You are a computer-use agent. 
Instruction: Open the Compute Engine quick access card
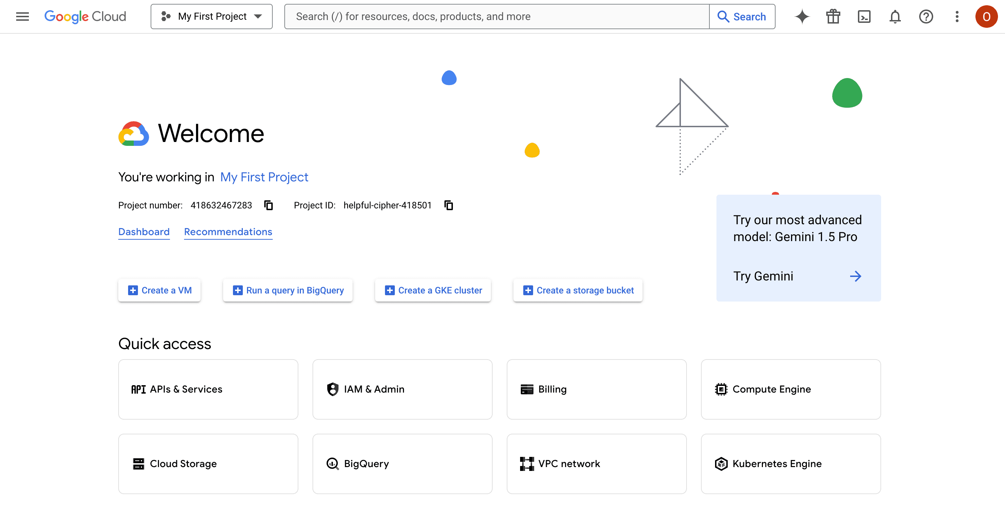[791, 389]
